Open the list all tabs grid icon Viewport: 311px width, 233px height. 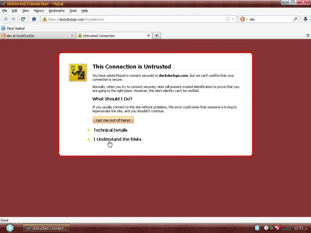[308, 35]
